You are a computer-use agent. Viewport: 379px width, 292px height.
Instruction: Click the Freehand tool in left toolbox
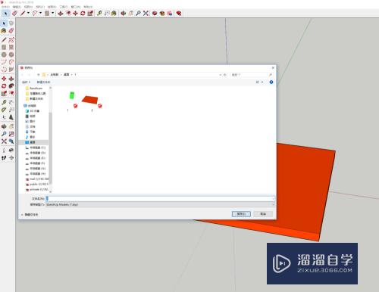tap(11, 40)
